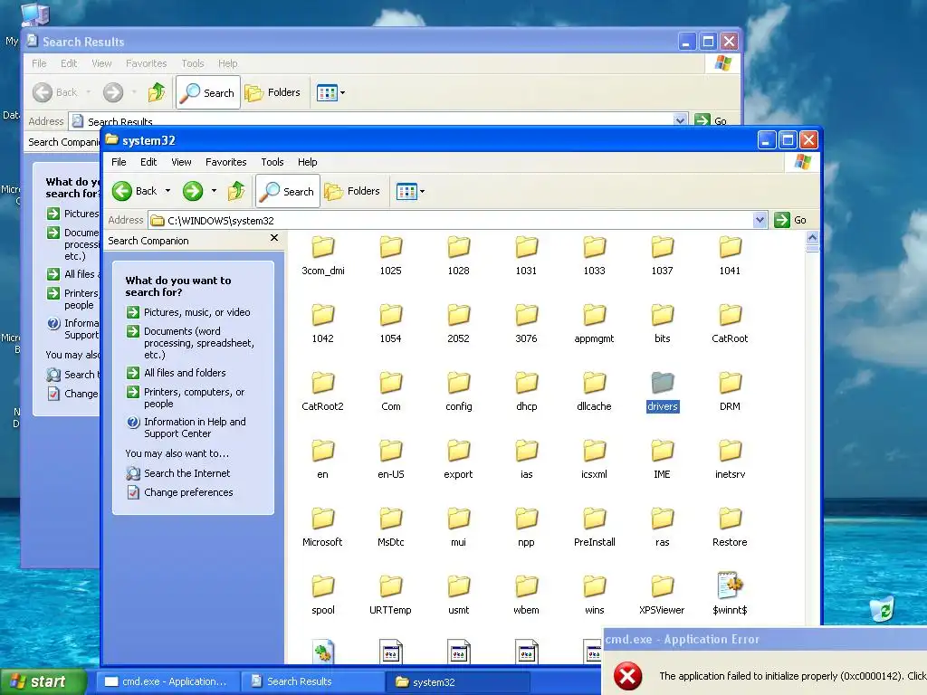The height and width of the screenshot is (695, 927).
Task: Search for Documents (word processing, spreadsheet)
Action: pyautogui.click(x=191, y=343)
